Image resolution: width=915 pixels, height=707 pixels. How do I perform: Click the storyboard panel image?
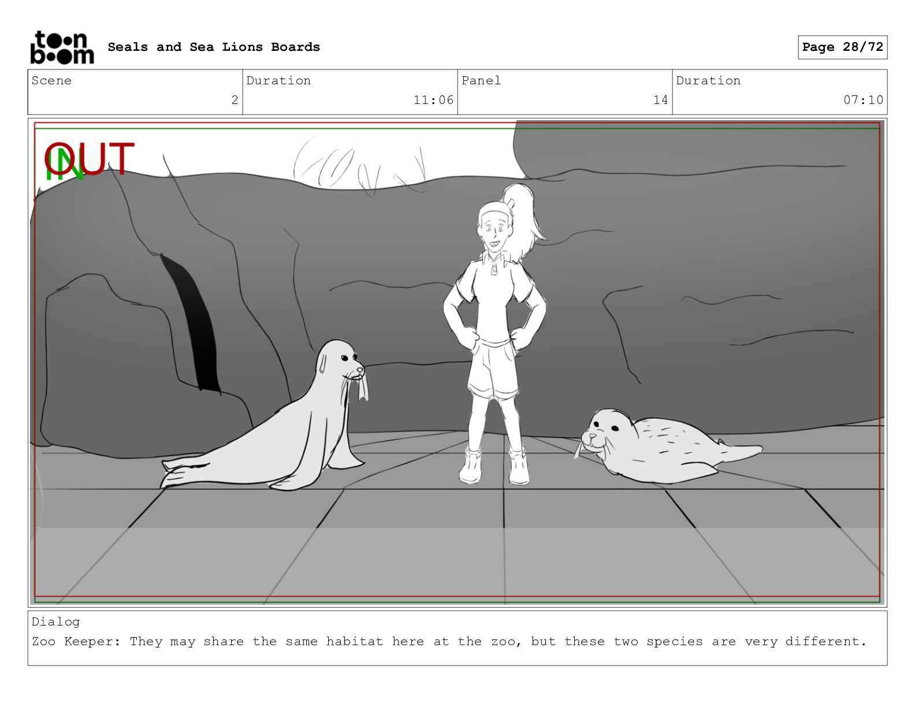[457, 363]
